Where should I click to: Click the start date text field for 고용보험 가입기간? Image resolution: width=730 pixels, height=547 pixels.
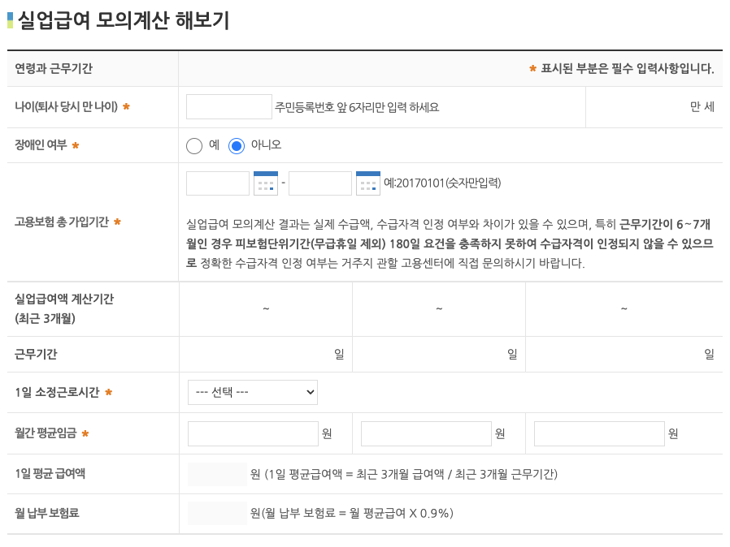pyautogui.click(x=216, y=183)
